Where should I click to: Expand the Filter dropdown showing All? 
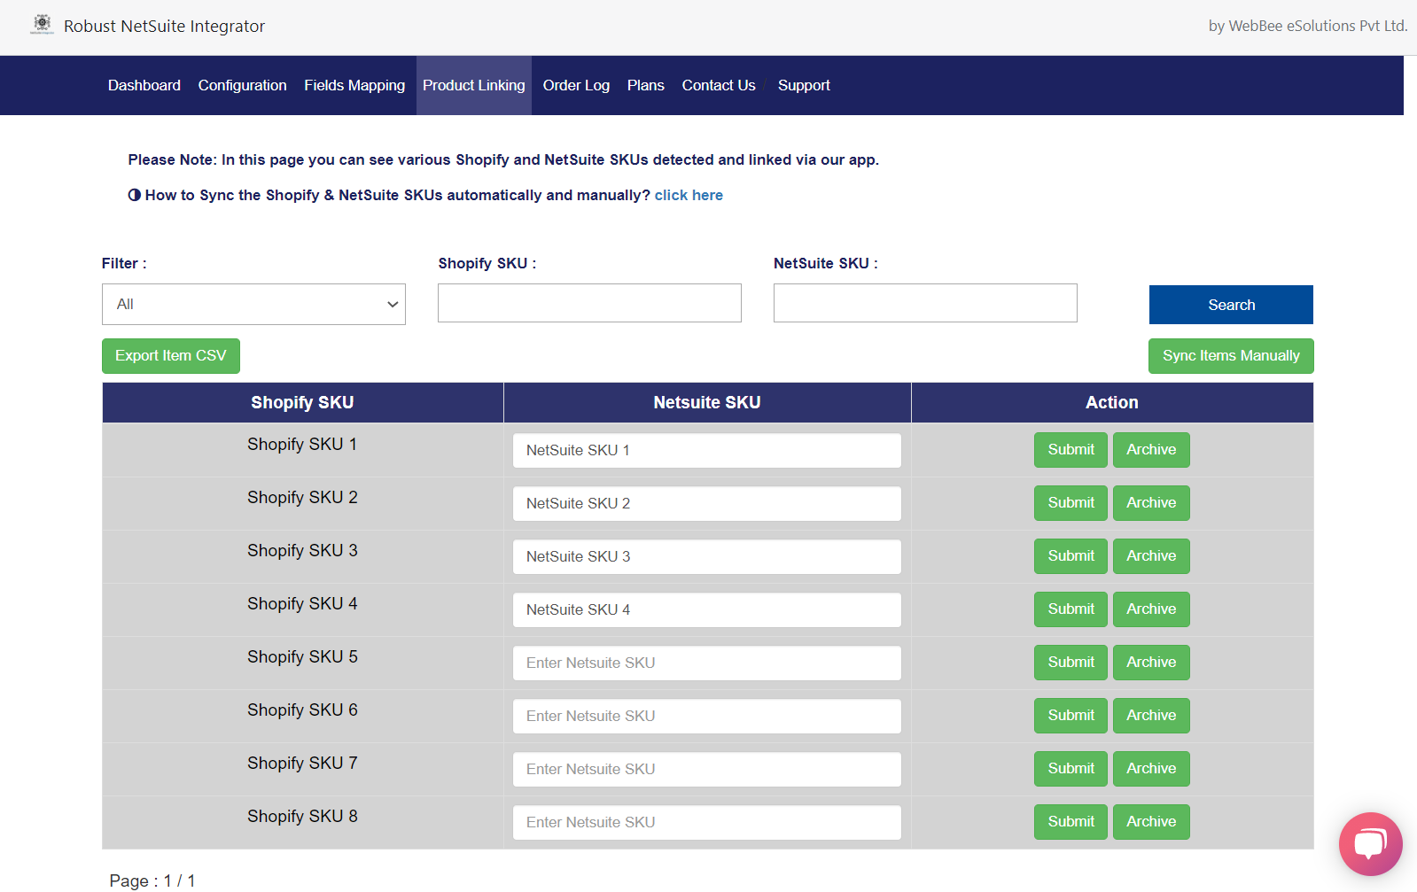253,304
